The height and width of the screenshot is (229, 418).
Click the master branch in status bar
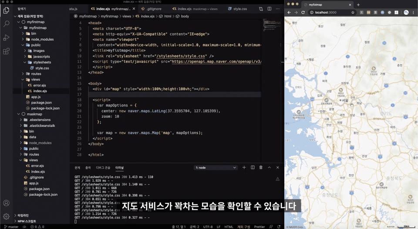click(x=11, y=227)
